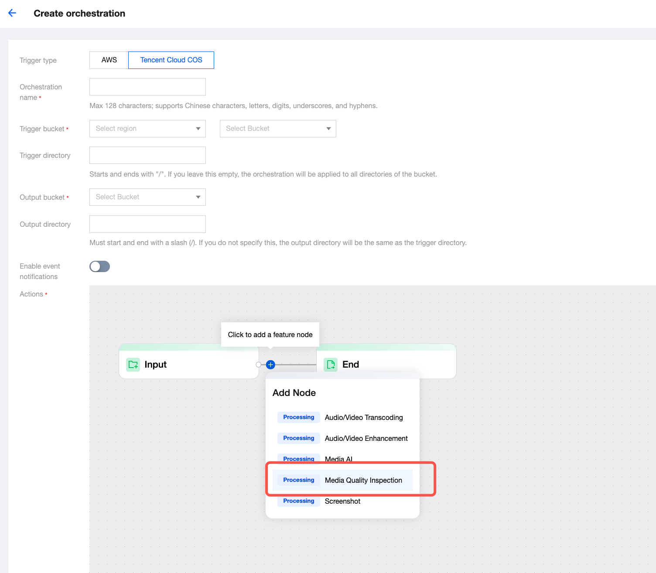Toggle the Enable event notifications switch

click(99, 266)
